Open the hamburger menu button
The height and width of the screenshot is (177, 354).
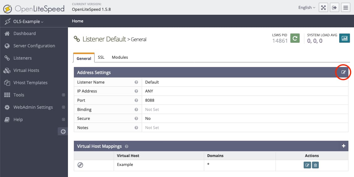tap(345, 7)
